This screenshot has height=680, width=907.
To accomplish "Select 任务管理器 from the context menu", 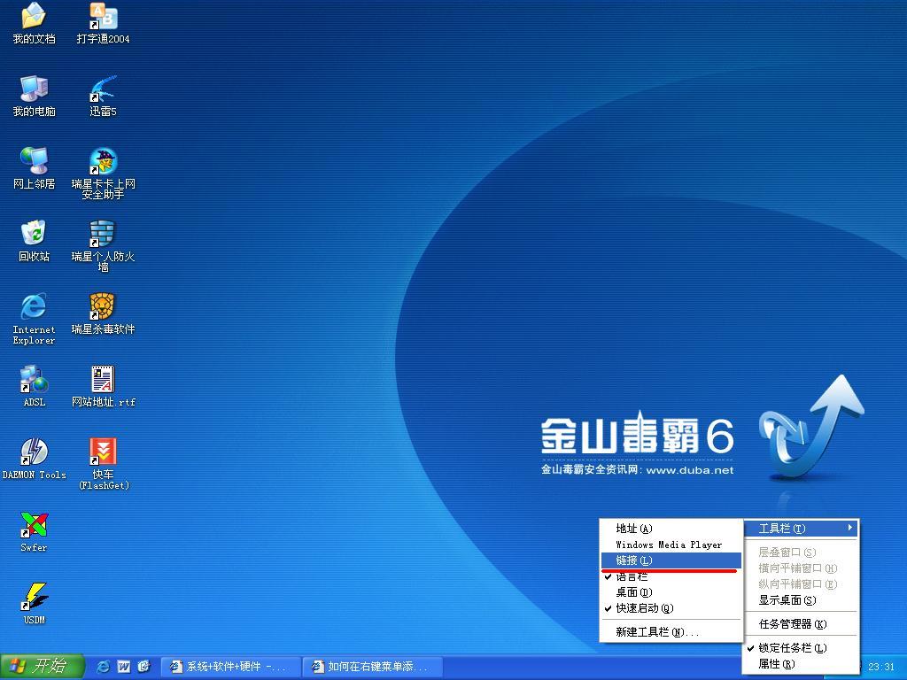I will coord(792,624).
